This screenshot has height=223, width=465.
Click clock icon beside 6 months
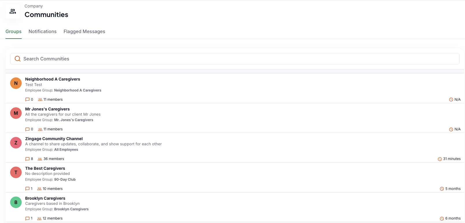click(x=442, y=218)
